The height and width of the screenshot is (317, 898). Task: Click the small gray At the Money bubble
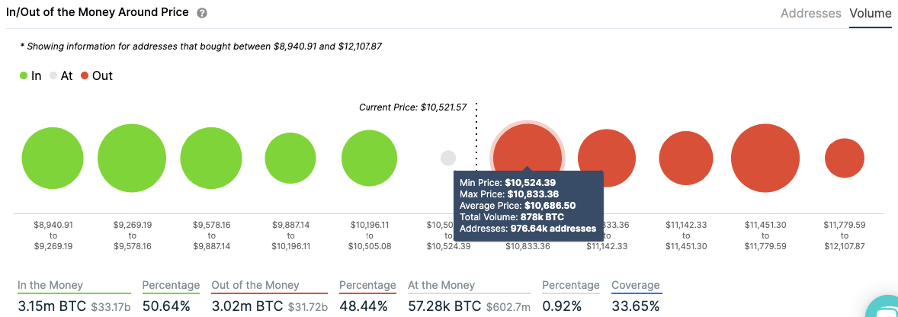(x=448, y=158)
